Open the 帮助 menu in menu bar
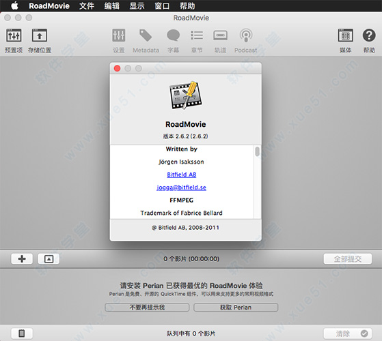The height and width of the screenshot is (341, 382). (x=187, y=5)
